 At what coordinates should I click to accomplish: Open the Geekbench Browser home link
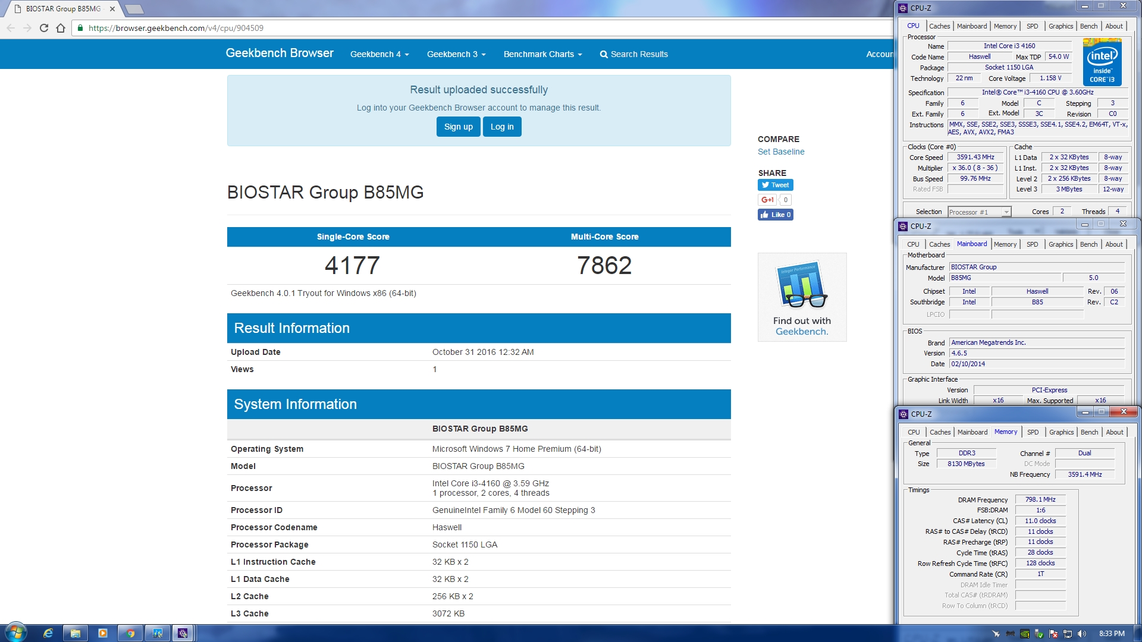pyautogui.click(x=280, y=53)
